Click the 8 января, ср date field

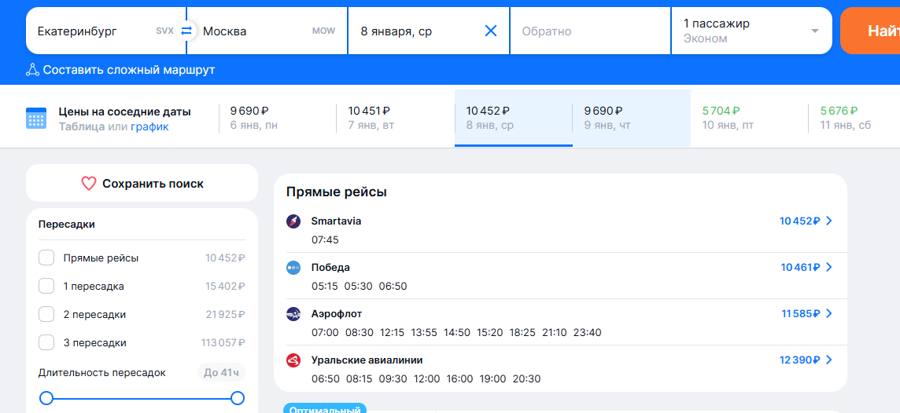[428, 31]
